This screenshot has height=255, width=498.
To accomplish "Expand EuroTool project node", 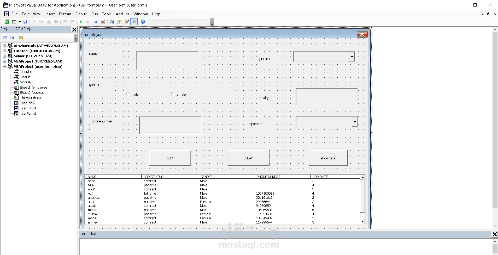I will coord(4,51).
